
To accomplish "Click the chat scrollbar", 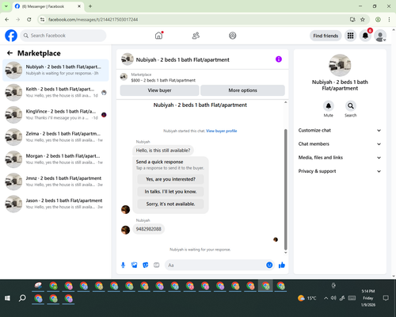I will click(x=285, y=189).
